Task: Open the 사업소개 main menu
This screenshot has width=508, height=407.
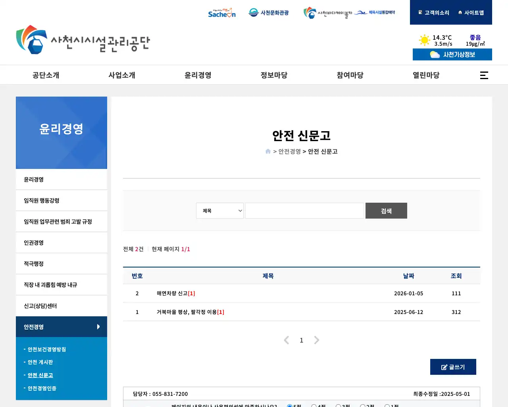Action: 122,75
